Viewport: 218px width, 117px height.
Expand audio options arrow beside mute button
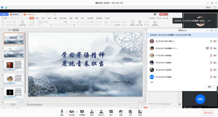66,111
